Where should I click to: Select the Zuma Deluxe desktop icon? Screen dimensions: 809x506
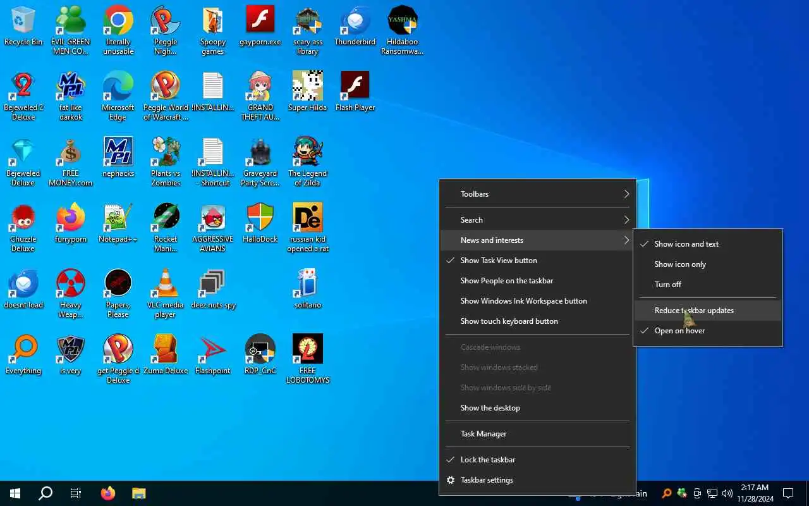(166, 355)
